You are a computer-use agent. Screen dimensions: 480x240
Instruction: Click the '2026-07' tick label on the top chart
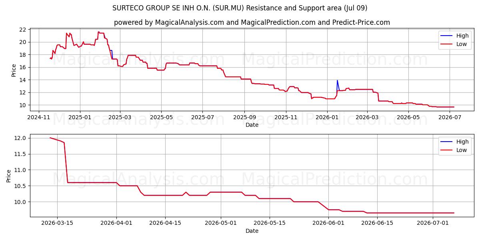[x=449, y=118]
